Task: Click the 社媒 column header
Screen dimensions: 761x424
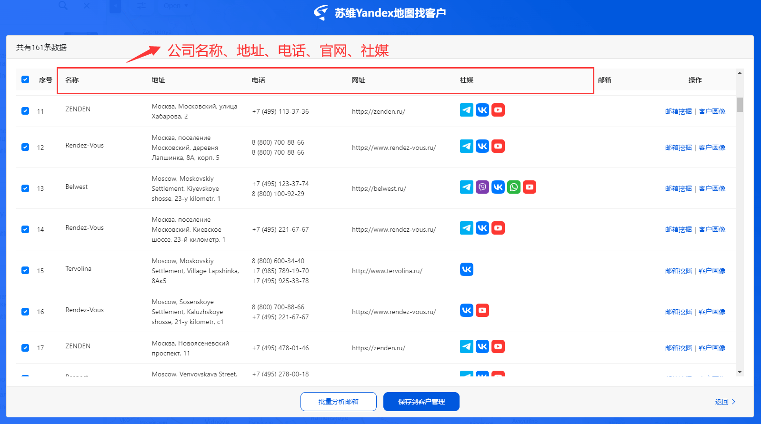Action: [x=467, y=80]
